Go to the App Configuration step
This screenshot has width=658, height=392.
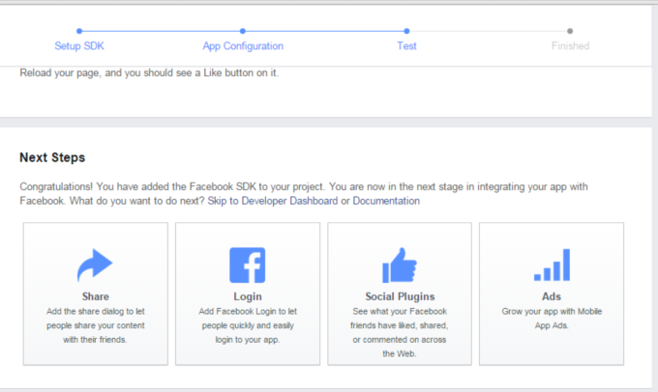(243, 46)
